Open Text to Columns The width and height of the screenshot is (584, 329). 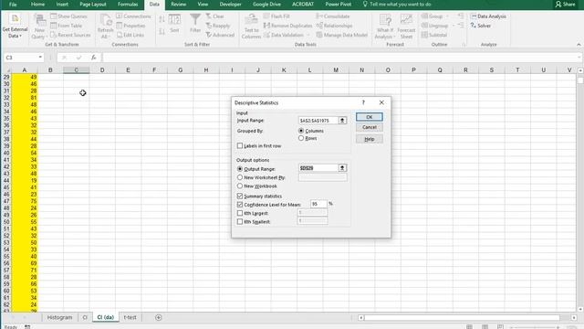[x=251, y=27]
